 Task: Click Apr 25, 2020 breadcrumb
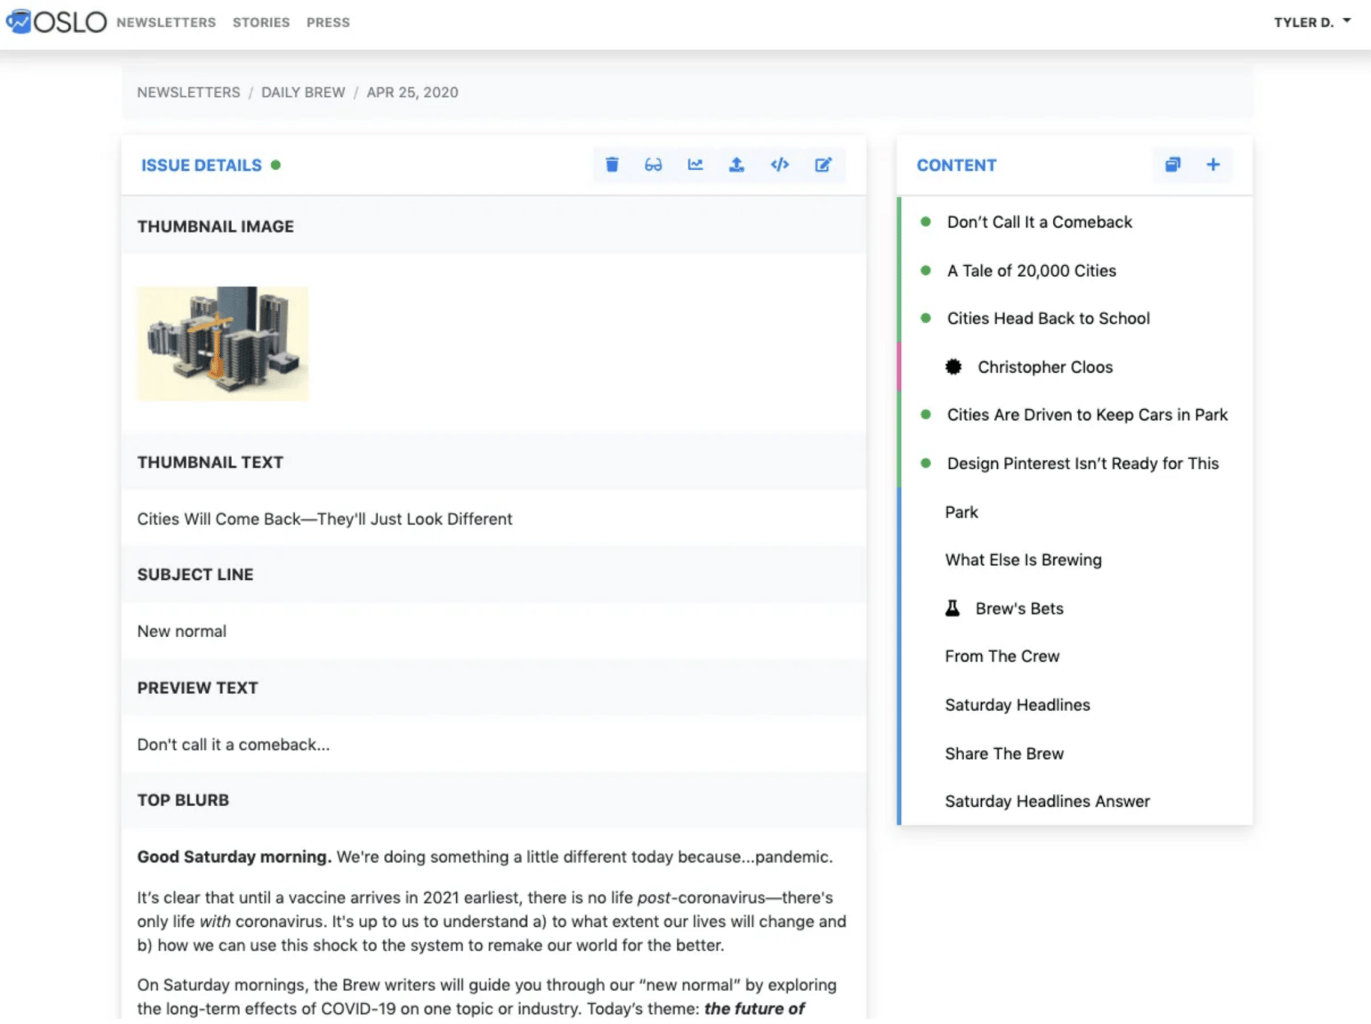click(x=412, y=93)
